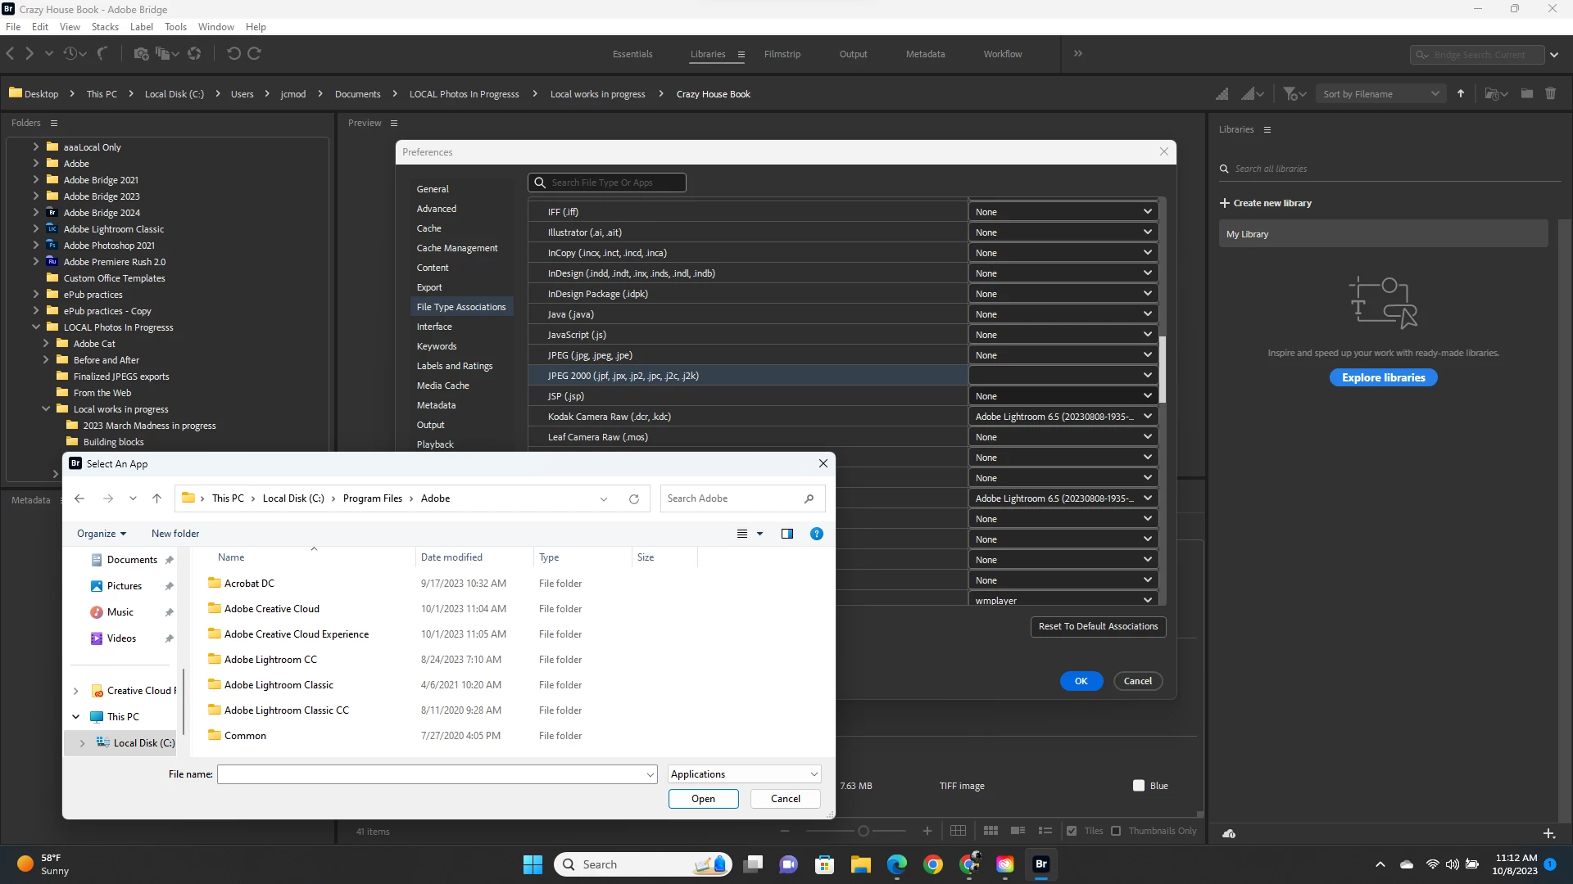Click the Explore libraries button
Image resolution: width=1573 pixels, height=884 pixels.
1382,377
